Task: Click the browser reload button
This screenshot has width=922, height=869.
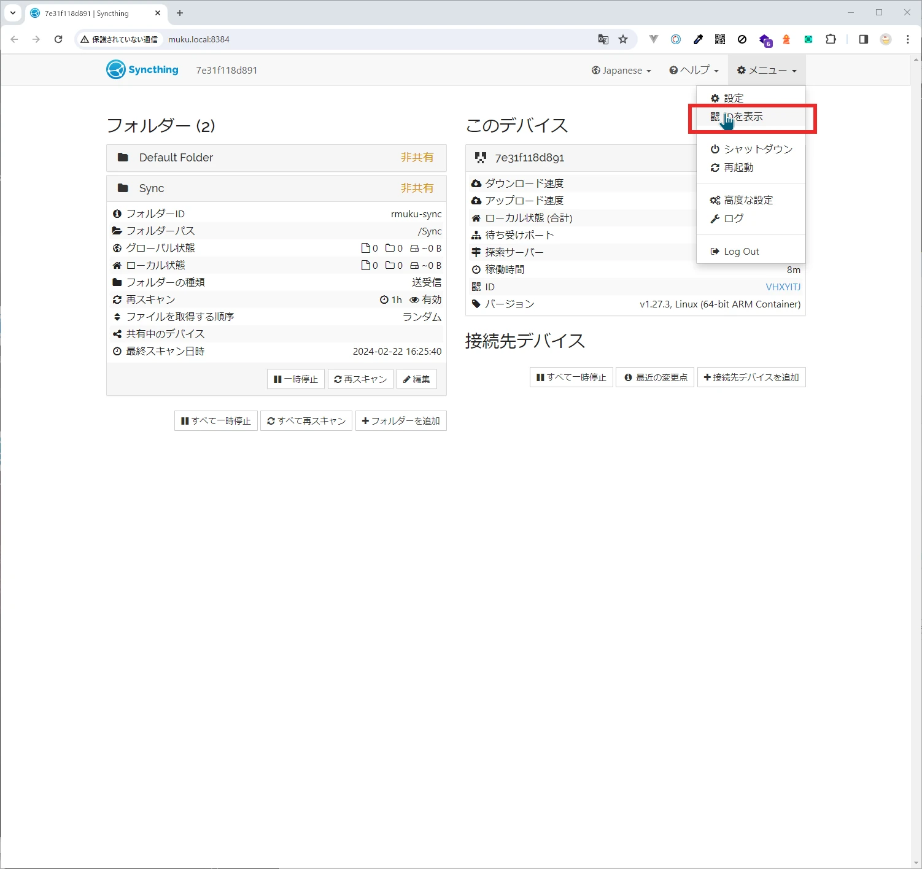Action: (58, 39)
